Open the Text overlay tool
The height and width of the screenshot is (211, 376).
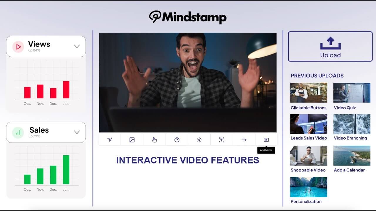[221, 140]
